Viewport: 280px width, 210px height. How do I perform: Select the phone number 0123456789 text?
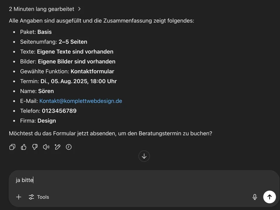[59, 111]
